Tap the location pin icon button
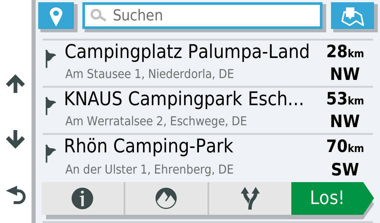Screen dimensions: 380x223 pos(56,16)
